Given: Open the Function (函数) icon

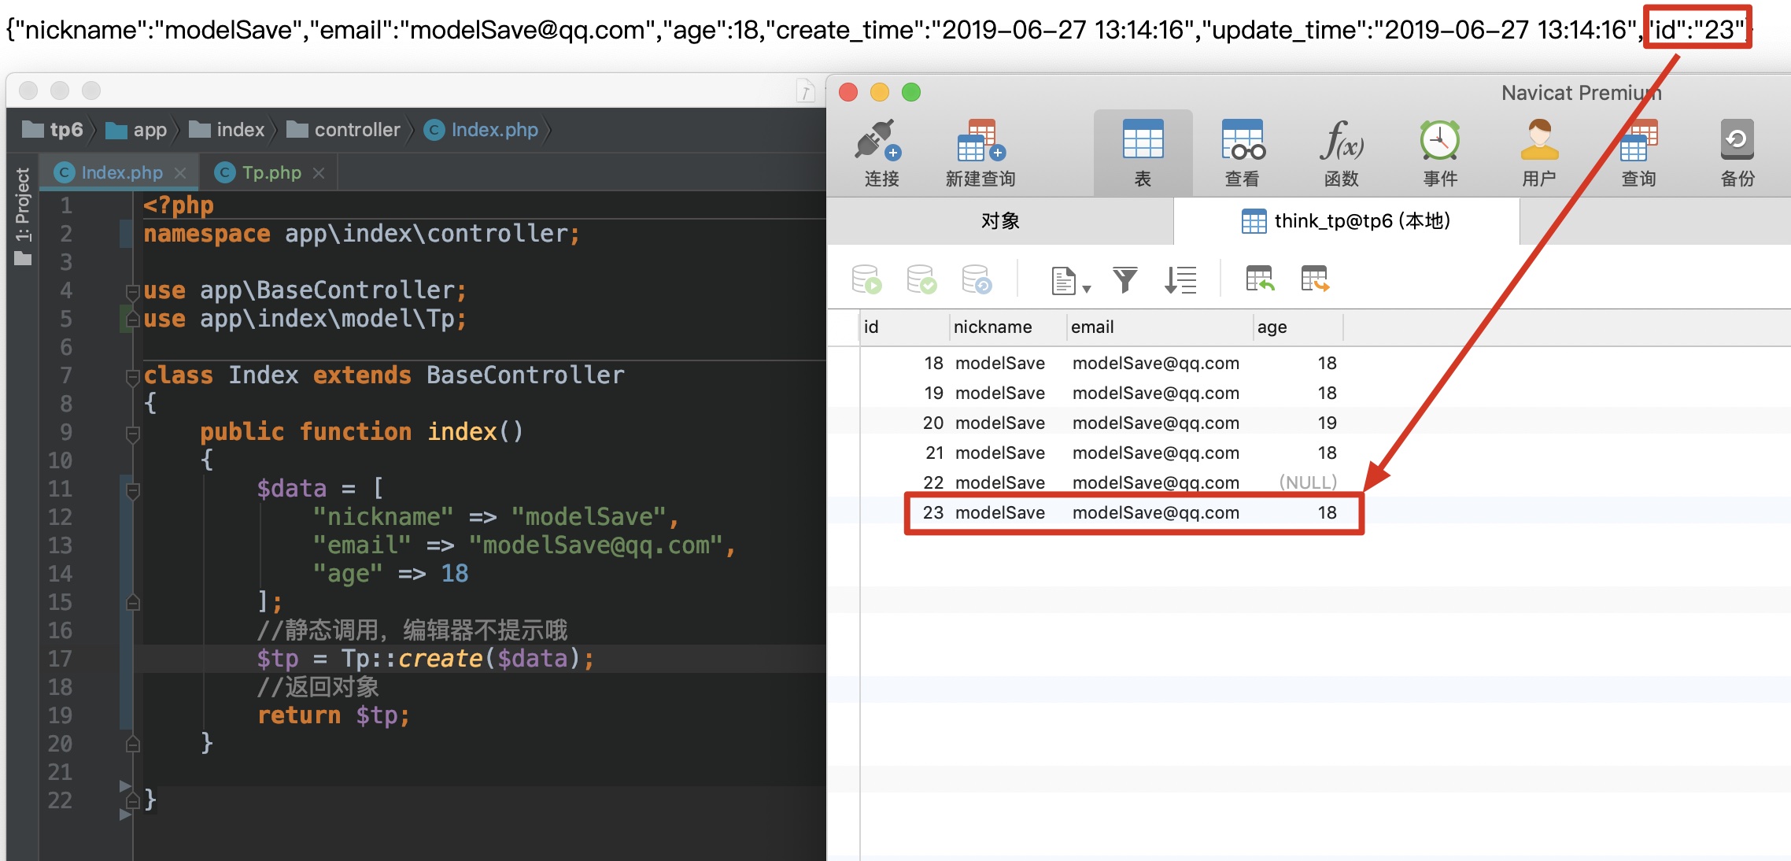Looking at the screenshot, I should pyautogui.click(x=1342, y=154).
